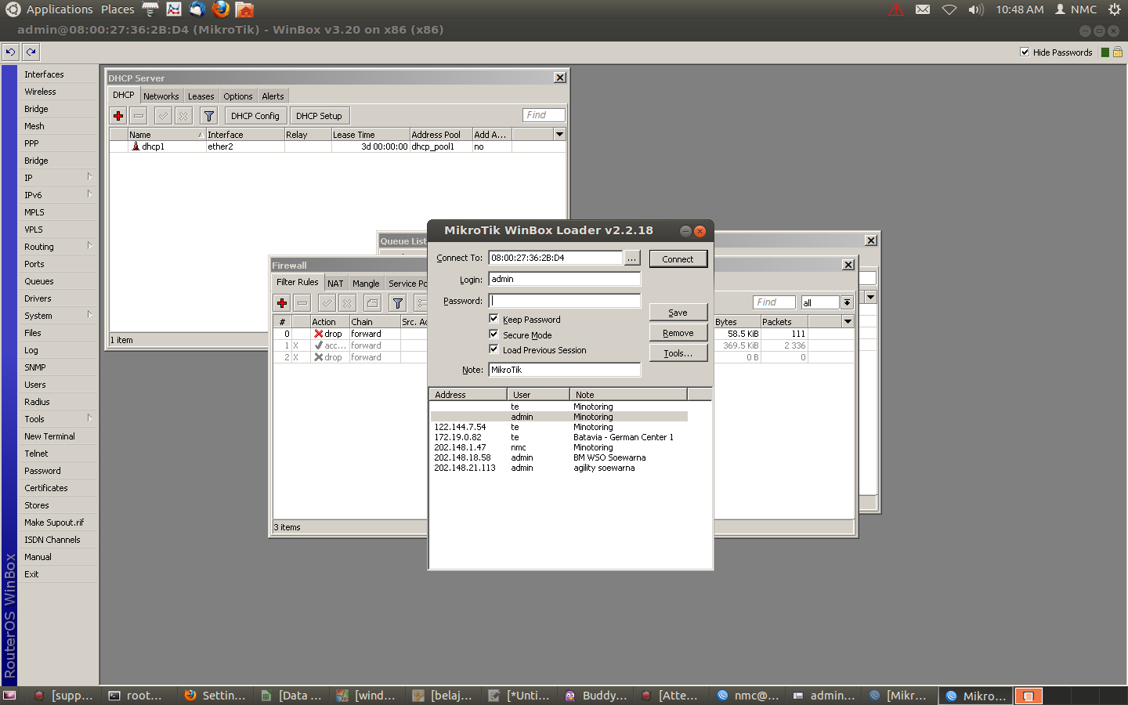
Task: Open the 'all' dropdown in Firewall window
Action: click(847, 302)
